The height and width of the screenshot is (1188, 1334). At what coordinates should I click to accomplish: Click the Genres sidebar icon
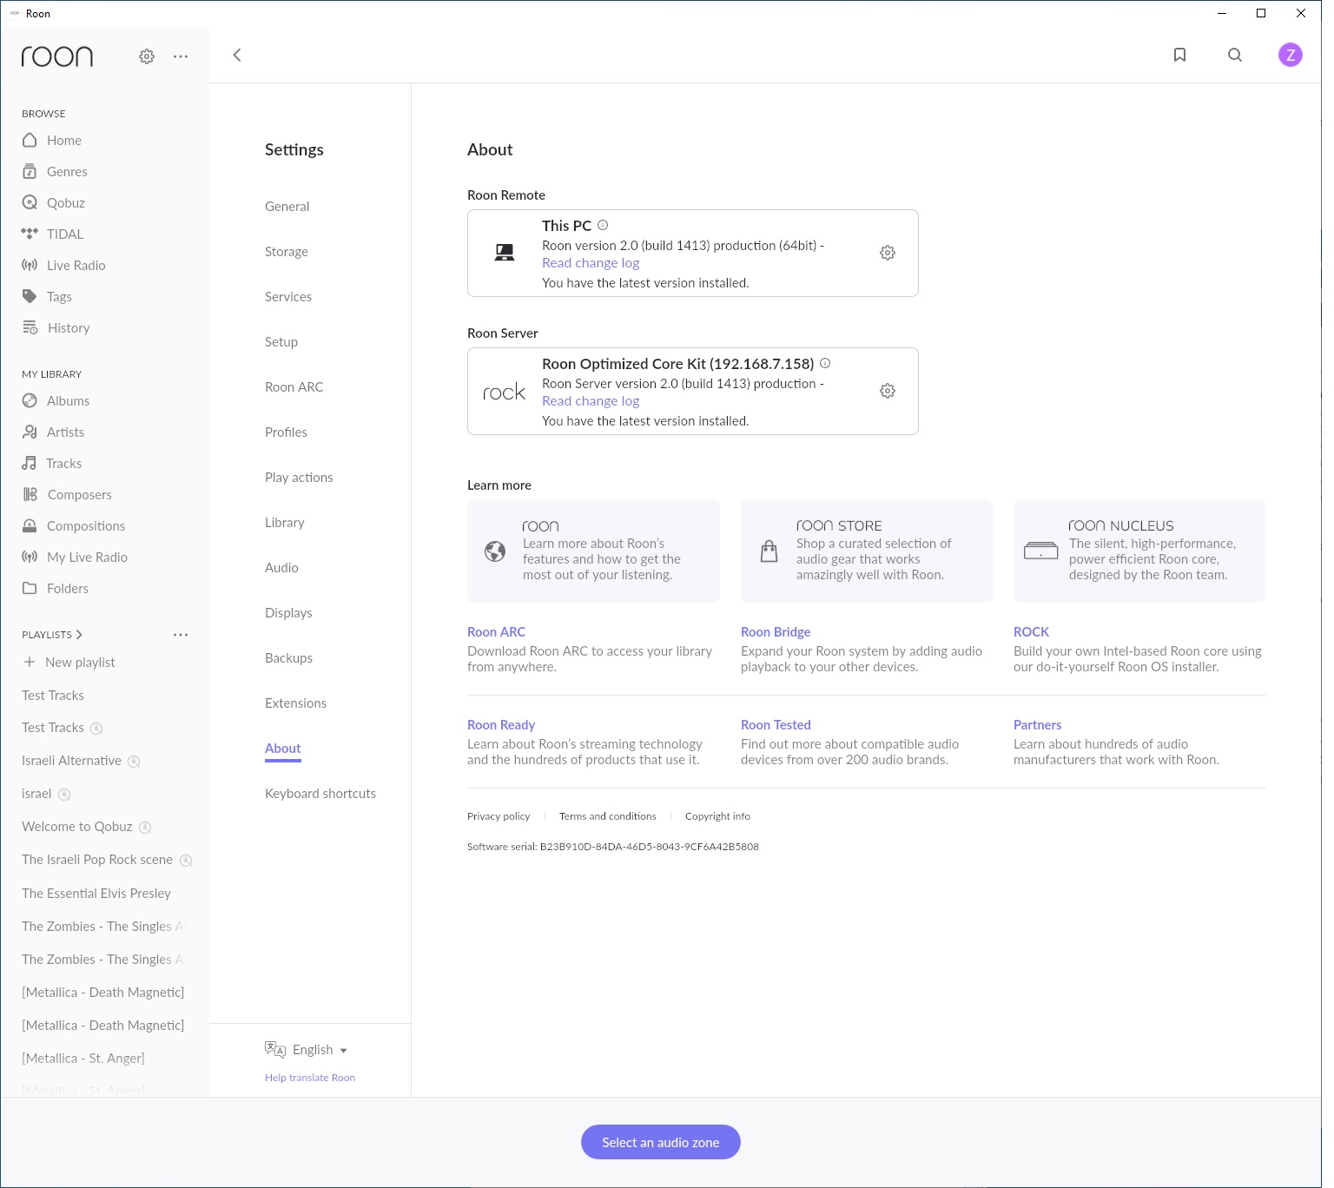click(30, 171)
